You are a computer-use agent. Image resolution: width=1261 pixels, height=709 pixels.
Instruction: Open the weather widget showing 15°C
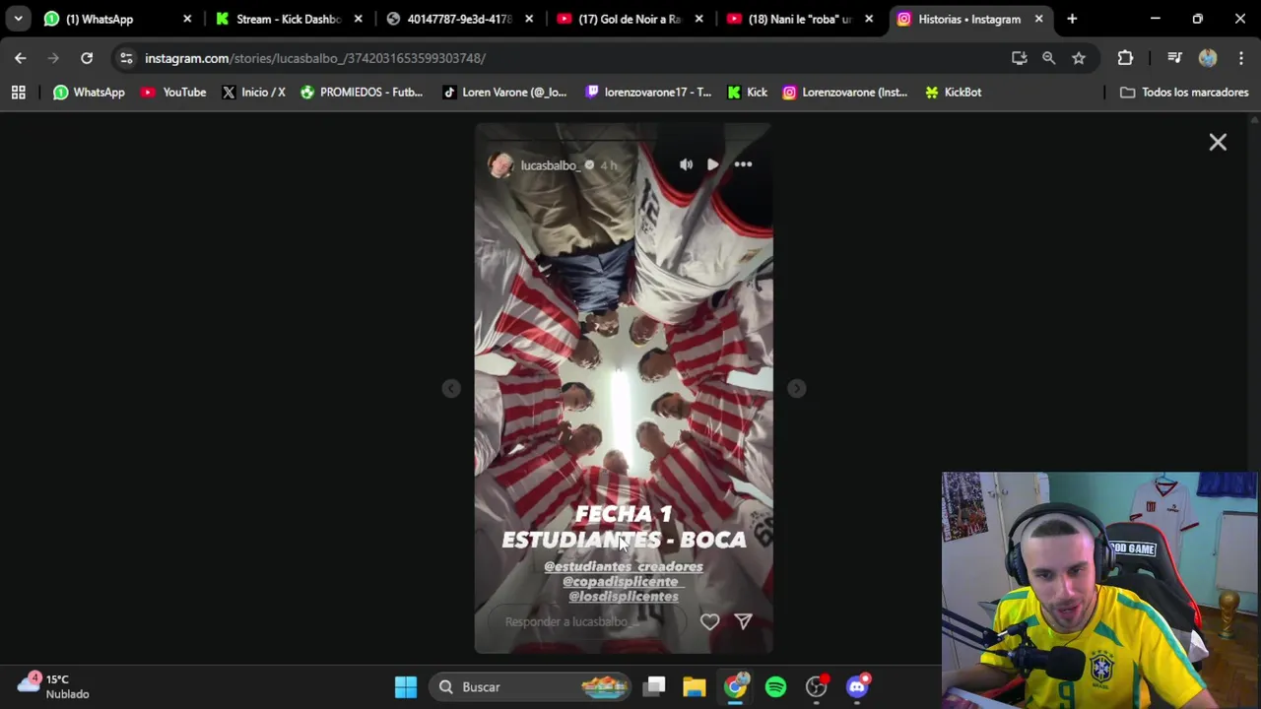click(54, 686)
